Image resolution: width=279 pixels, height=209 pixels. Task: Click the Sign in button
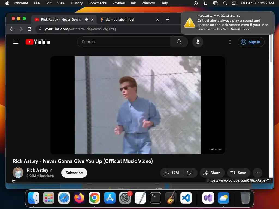(251, 42)
